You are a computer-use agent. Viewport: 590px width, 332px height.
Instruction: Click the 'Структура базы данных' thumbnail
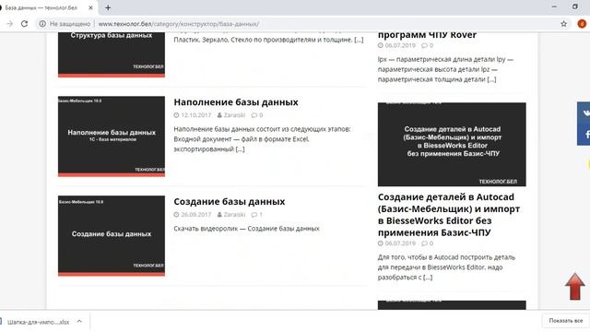tap(112, 55)
